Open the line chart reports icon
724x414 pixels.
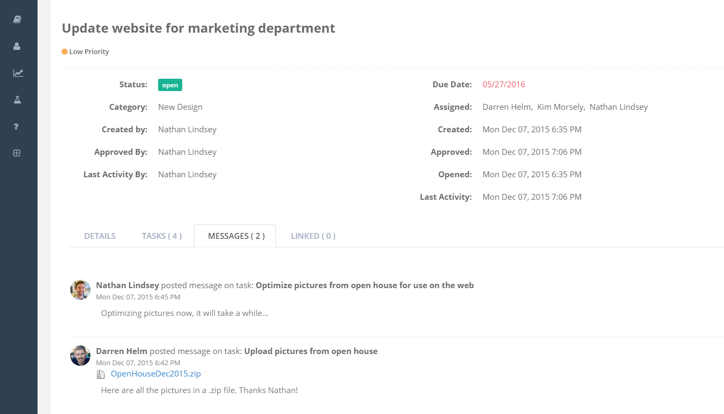coord(18,73)
